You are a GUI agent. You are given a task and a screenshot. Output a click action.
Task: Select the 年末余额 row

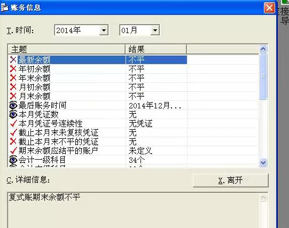(133, 78)
